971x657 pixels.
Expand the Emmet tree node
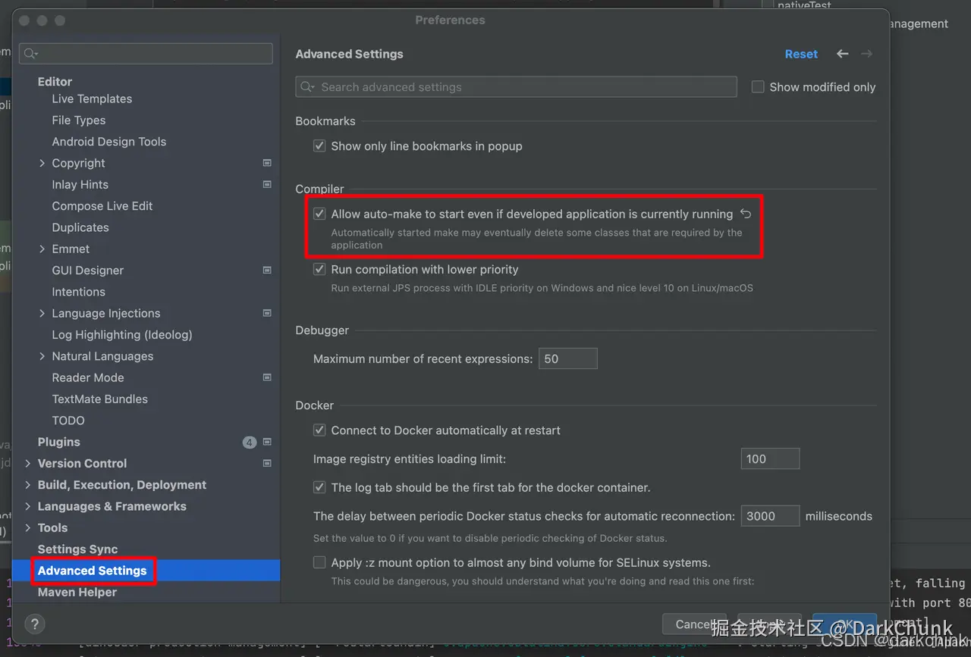pos(42,249)
